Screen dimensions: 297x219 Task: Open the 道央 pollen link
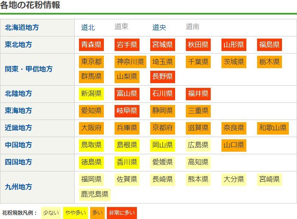point(159,27)
